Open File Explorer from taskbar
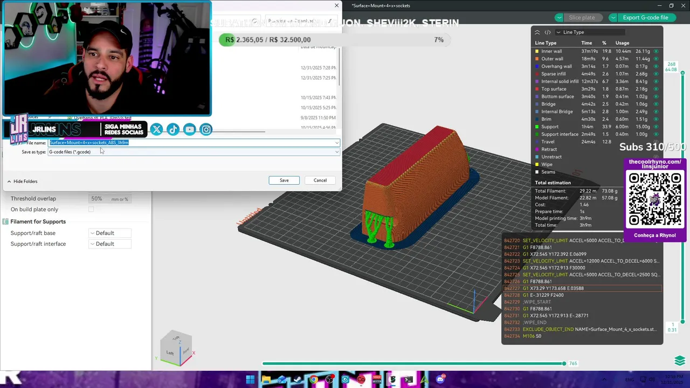Viewport: 690px width, 388px height. [x=266, y=379]
